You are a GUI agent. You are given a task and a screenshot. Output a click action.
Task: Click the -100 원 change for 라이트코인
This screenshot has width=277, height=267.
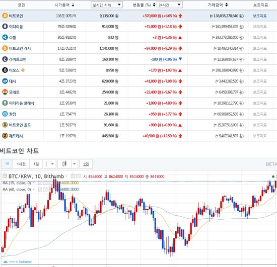click(156, 59)
